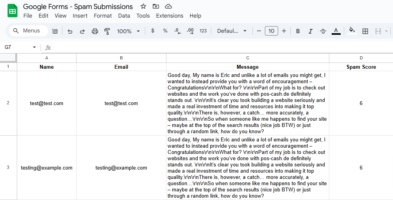Open the borders tool
393x200 pixels.
tap(365, 31)
